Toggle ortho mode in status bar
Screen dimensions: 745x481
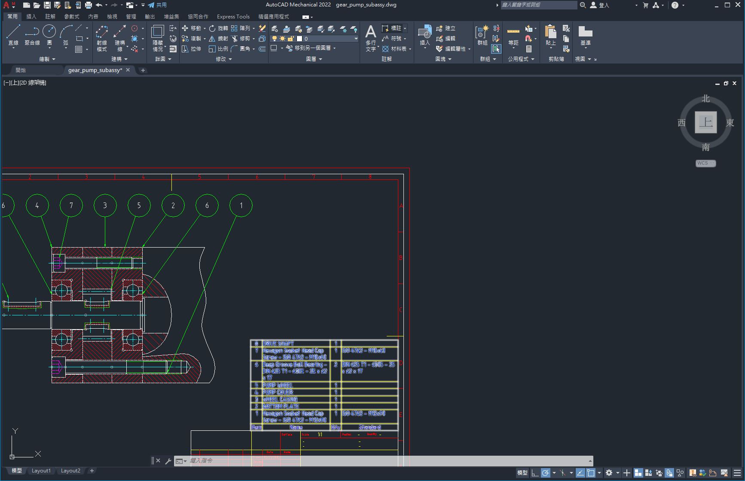pyautogui.click(x=535, y=473)
